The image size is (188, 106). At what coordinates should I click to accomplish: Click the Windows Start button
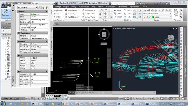click(3, 104)
